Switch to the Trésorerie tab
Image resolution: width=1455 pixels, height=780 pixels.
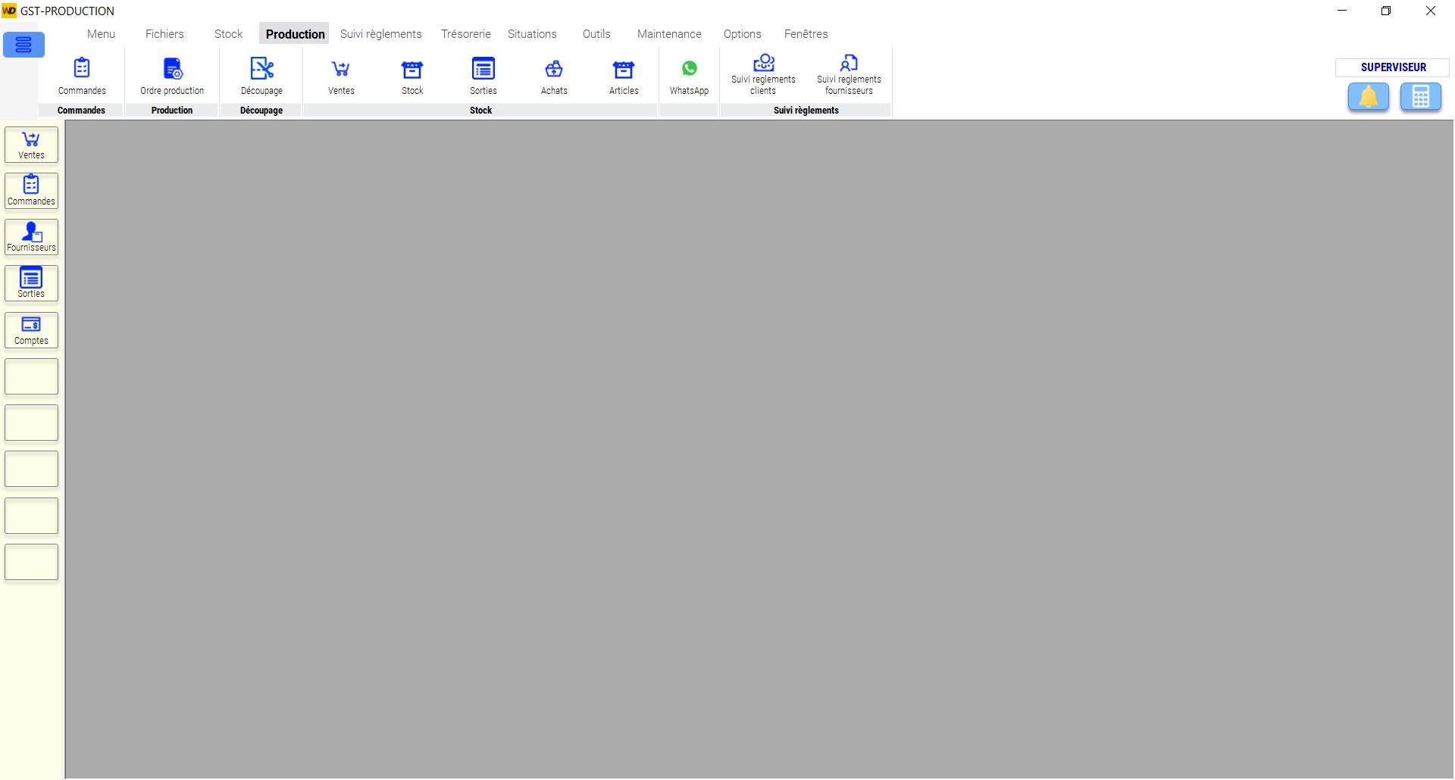click(x=465, y=34)
